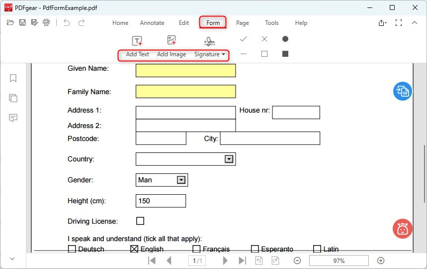This screenshot has width=427, height=269.
Task: Print the document via printer icon
Action: tap(46, 22)
